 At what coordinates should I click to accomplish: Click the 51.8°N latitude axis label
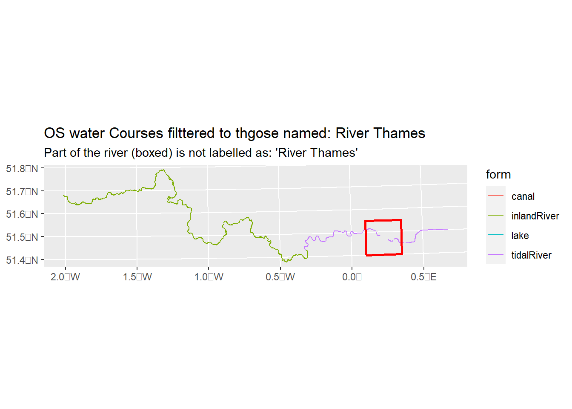tap(22, 169)
